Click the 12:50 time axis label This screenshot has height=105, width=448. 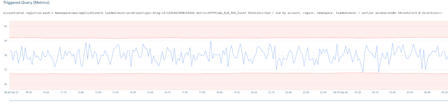pyautogui.click(x=98, y=92)
